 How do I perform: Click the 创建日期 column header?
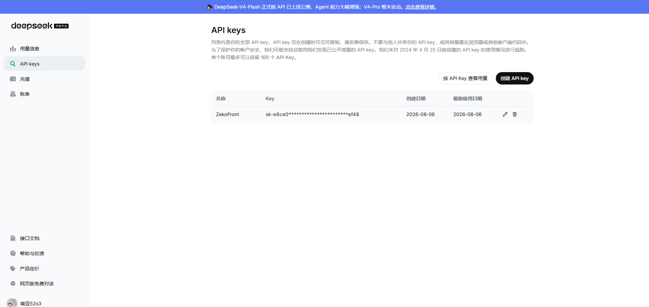coord(416,99)
